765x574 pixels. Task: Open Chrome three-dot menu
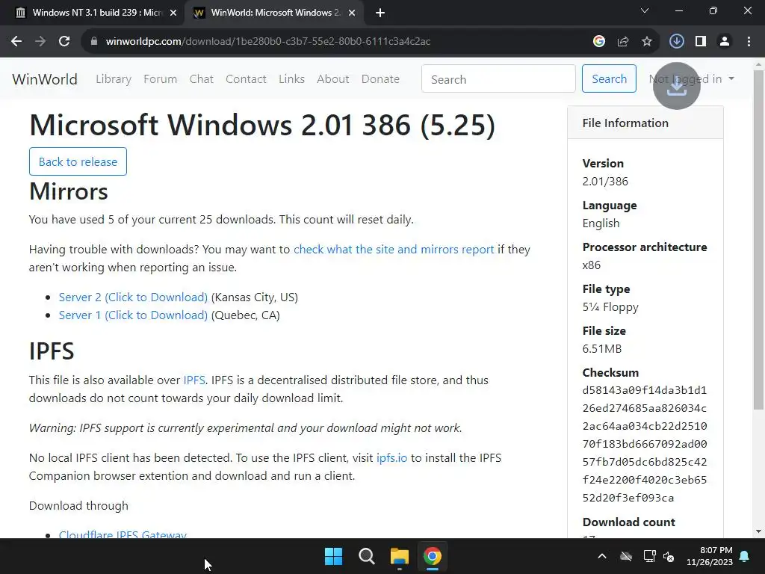[749, 42]
